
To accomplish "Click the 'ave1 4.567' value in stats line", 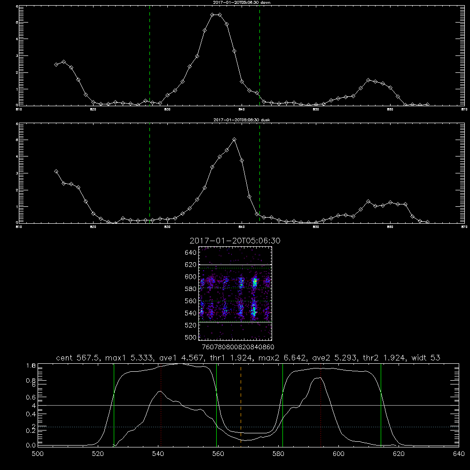I will click(180, 358).
